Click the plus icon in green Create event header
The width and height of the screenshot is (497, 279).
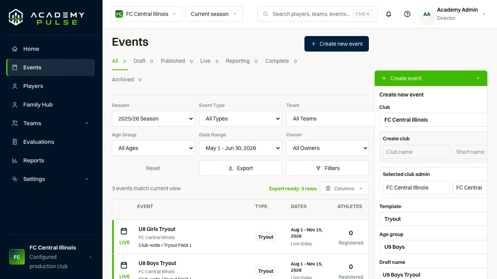tap(384, 78)
